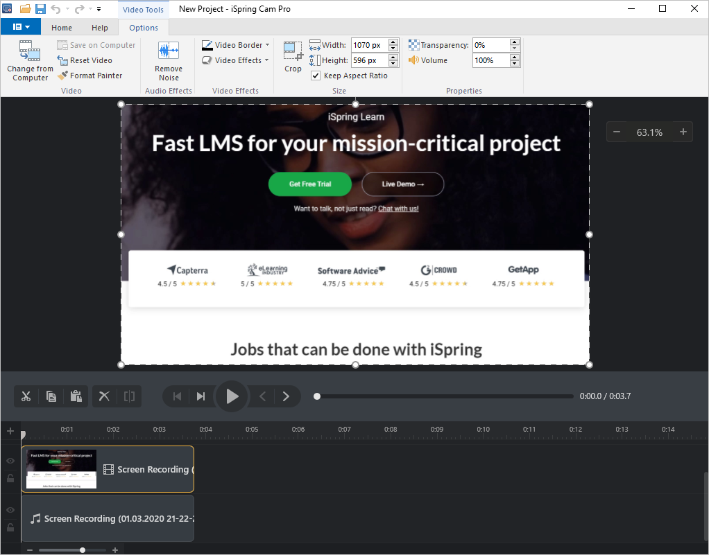Screen dimensions: 709x555
Task: Toggle lock on the audio track
Action: tap(10, 527)
